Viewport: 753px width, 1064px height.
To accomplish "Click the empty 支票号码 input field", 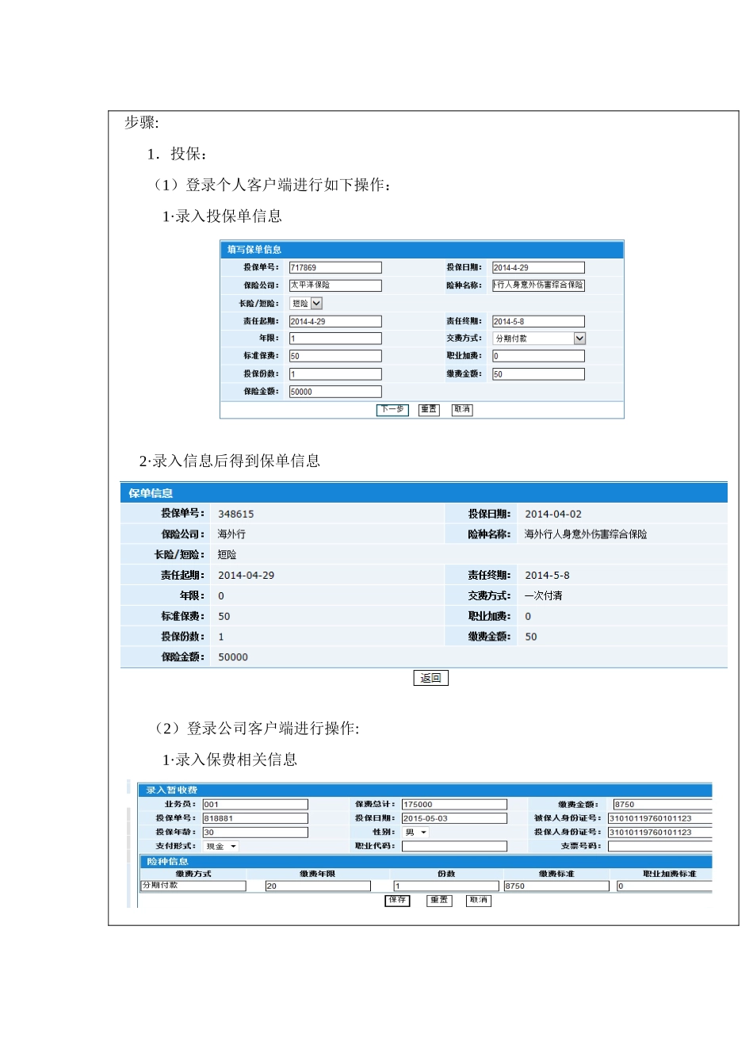I will 660,846.
